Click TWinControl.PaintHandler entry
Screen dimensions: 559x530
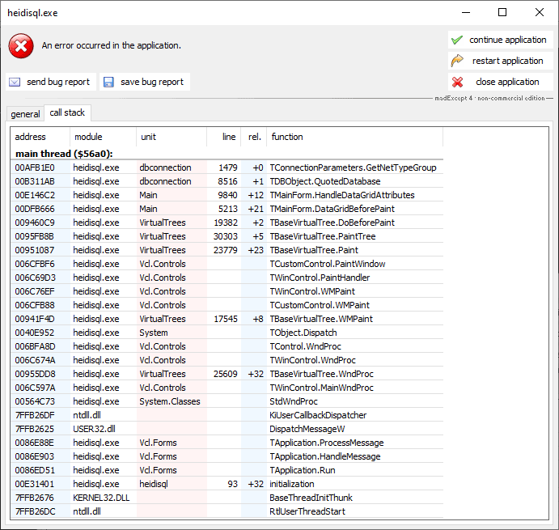point(320,278)
